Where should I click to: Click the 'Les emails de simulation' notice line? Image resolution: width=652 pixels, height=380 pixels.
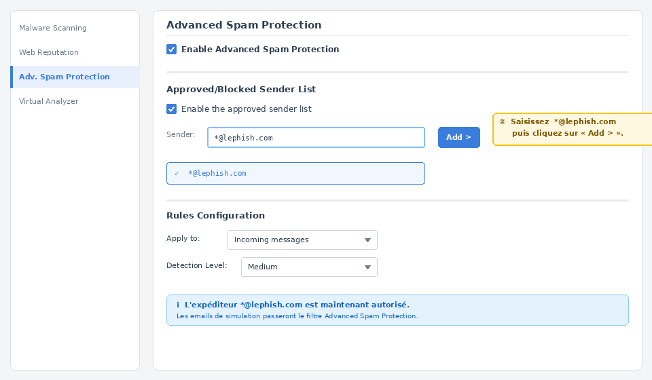[297, 316]
